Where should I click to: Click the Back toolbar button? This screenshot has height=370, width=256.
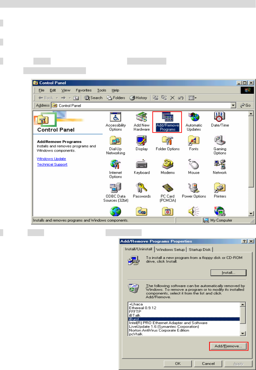pyautogui.click(x=46, y=98)
